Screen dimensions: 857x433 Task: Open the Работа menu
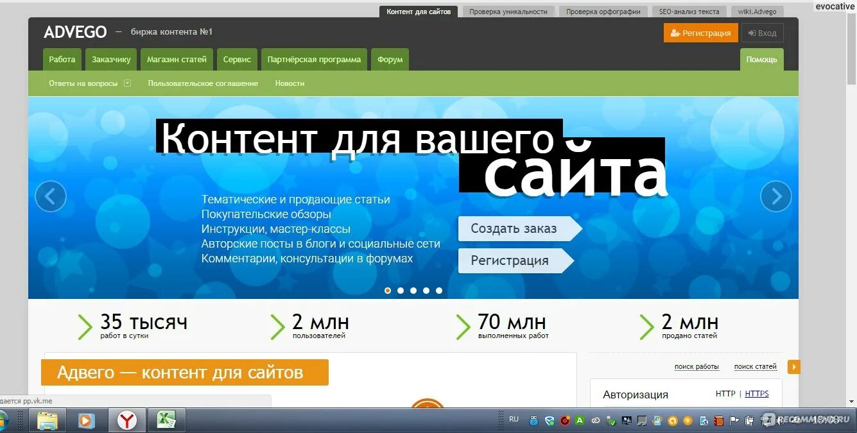click(x=62, y=59)
